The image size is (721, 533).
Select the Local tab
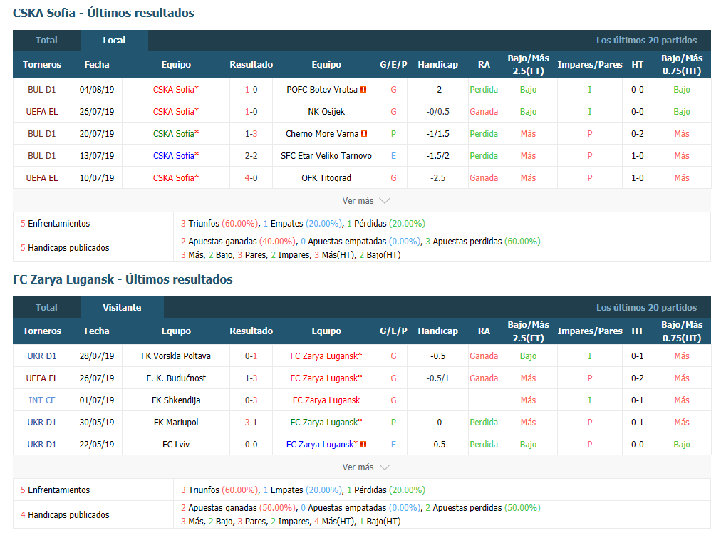114,41
